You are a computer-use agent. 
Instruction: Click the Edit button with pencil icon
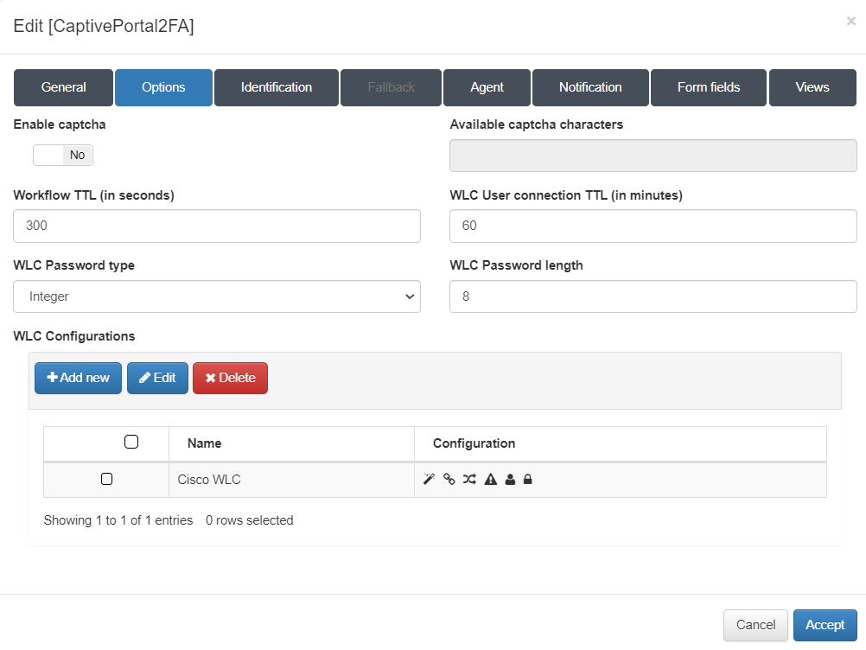pos(157,378)
